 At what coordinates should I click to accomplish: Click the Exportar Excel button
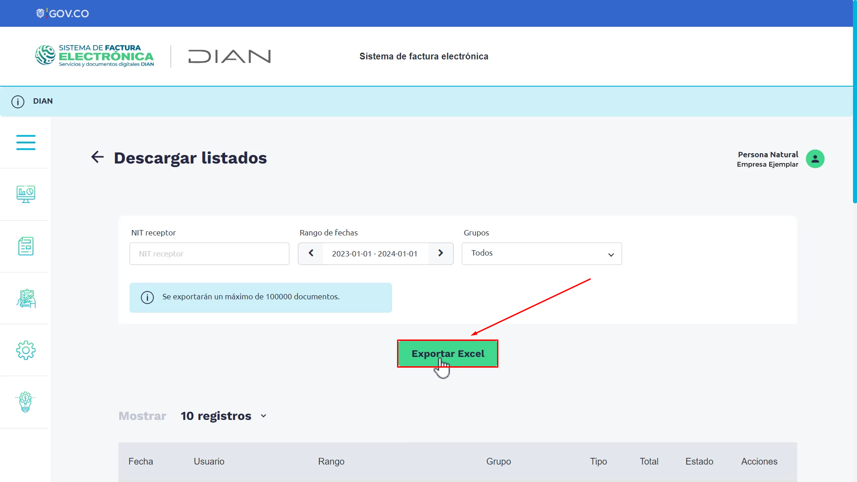coord(447,354)
